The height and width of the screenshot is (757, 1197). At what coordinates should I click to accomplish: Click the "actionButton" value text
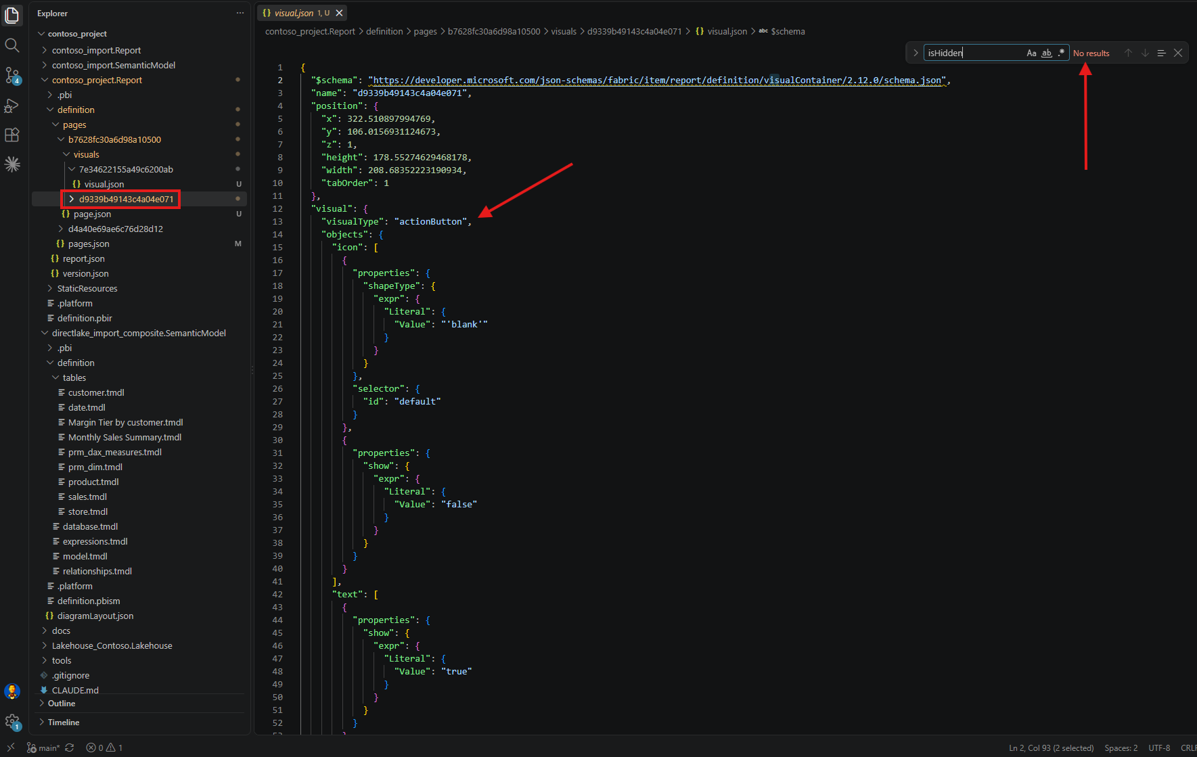point(430,221)
